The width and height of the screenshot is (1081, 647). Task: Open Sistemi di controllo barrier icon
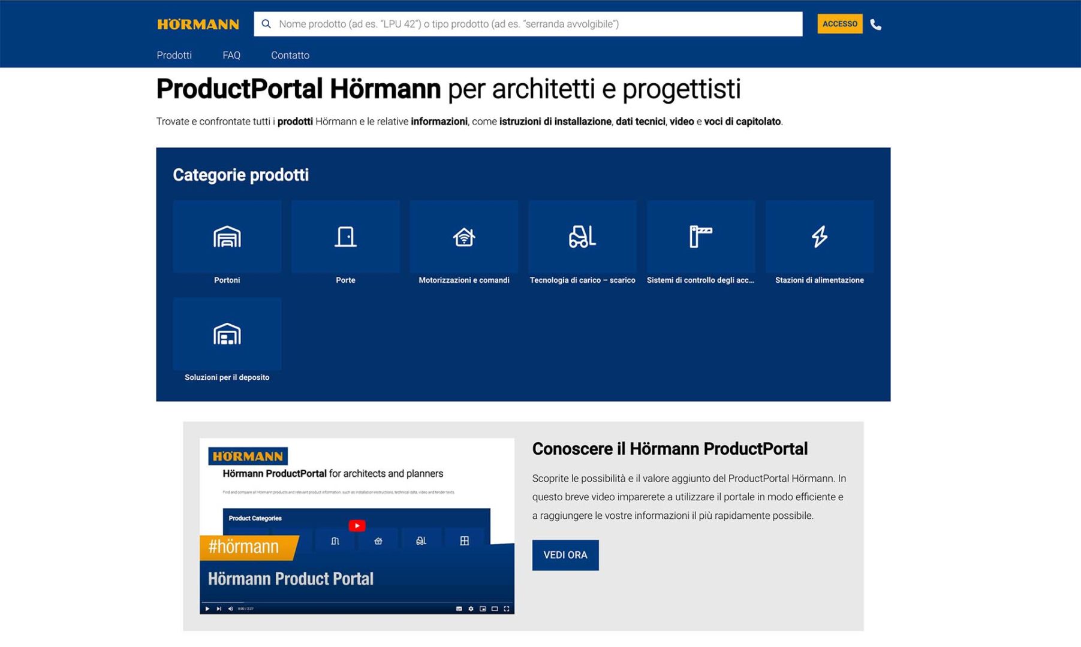(x=701, y=237)
